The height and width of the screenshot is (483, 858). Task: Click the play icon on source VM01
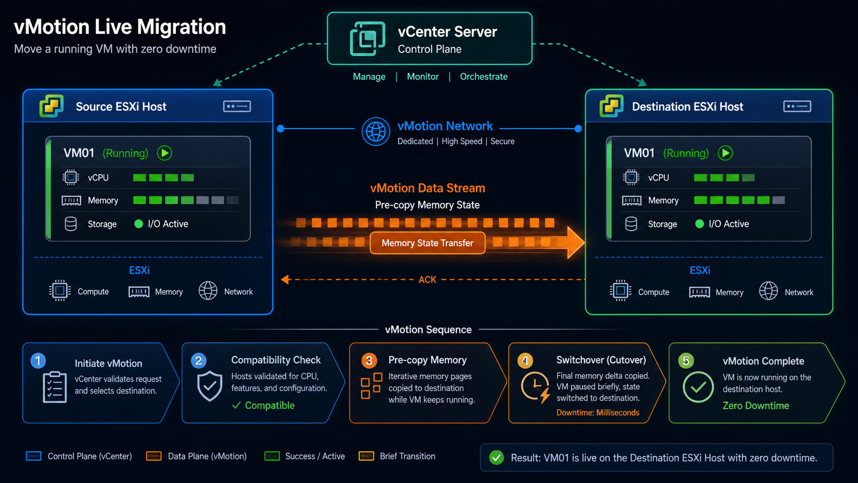[x=165, y=153]
